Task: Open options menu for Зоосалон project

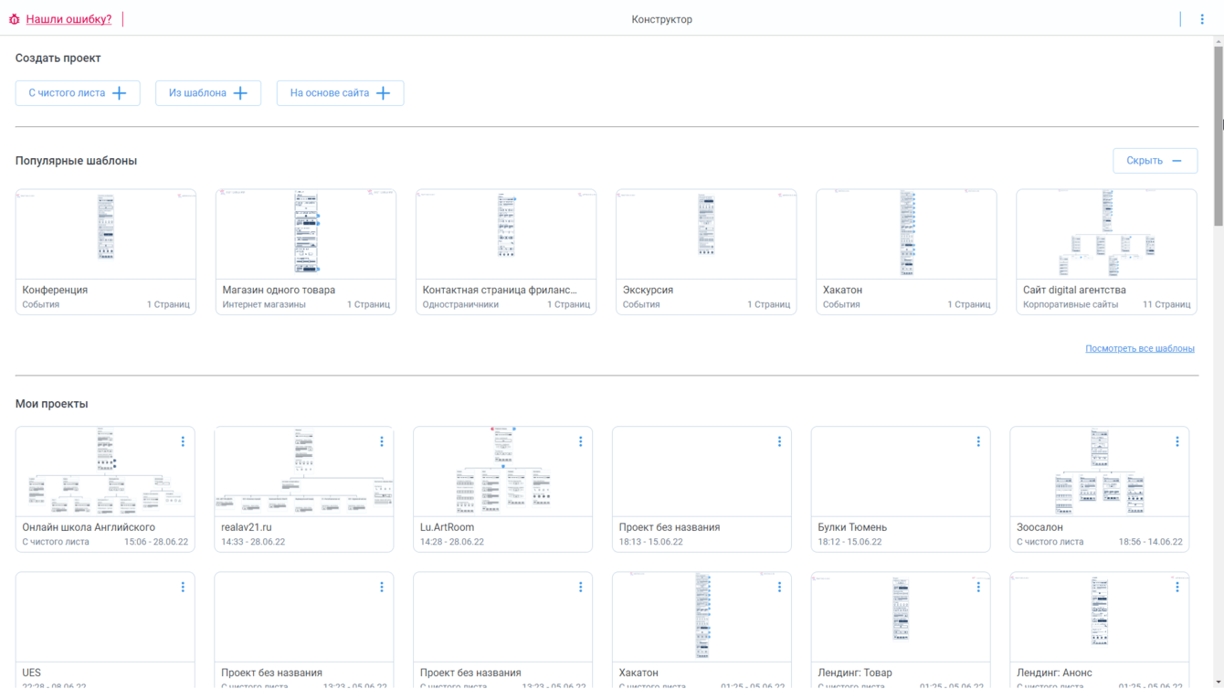Action: [x=1177, y=441]
